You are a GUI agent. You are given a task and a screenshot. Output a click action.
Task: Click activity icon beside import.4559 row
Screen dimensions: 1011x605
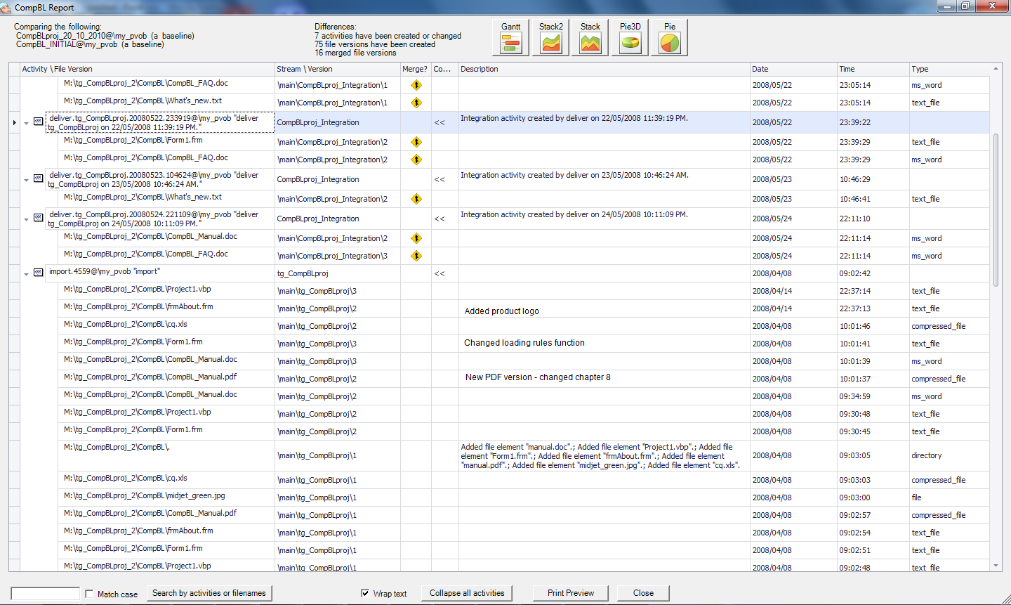pyautogui.click(x=39, y=273)
